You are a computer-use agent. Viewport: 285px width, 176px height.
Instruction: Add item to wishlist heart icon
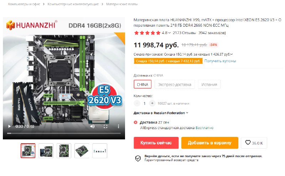pos(248,143)
